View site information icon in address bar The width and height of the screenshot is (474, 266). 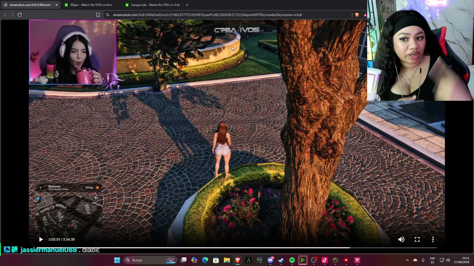coord(107,15)
